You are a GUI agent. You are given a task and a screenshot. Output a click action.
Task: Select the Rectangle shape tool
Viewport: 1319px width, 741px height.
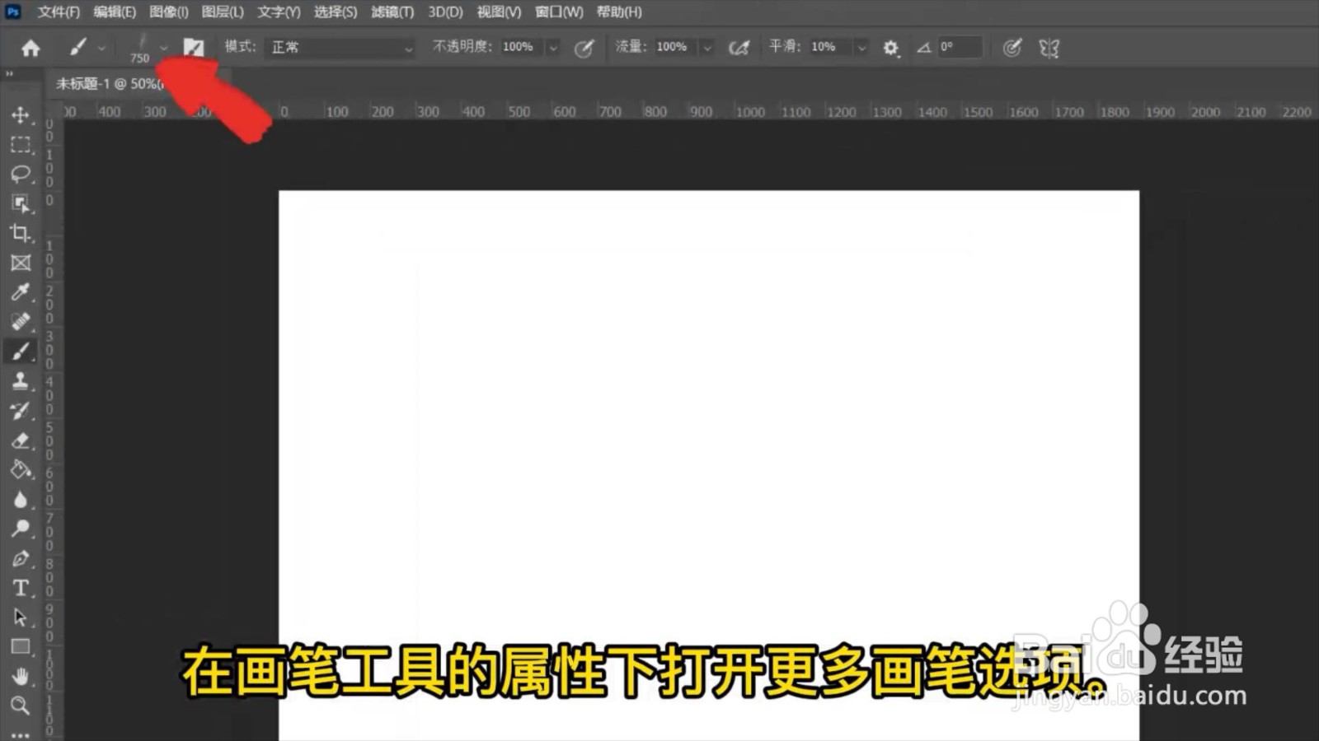coord(21,647)
